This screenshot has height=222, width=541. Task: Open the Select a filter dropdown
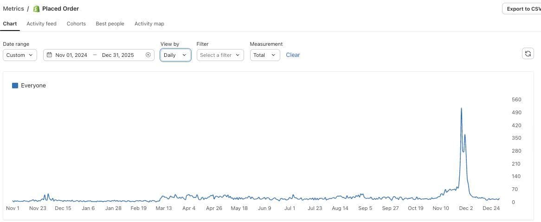[x=220, y=55]
